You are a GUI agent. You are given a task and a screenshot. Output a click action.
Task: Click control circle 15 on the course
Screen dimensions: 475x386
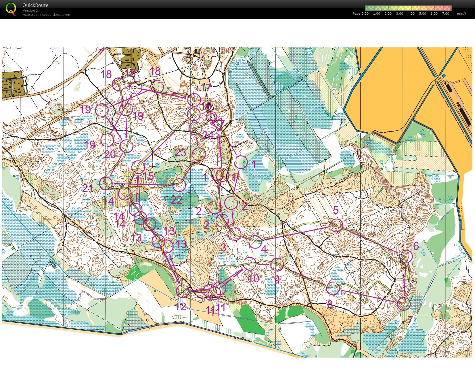138,167
